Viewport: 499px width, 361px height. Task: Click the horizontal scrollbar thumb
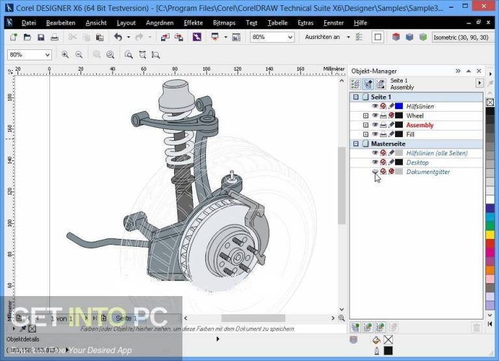point(253,318)
